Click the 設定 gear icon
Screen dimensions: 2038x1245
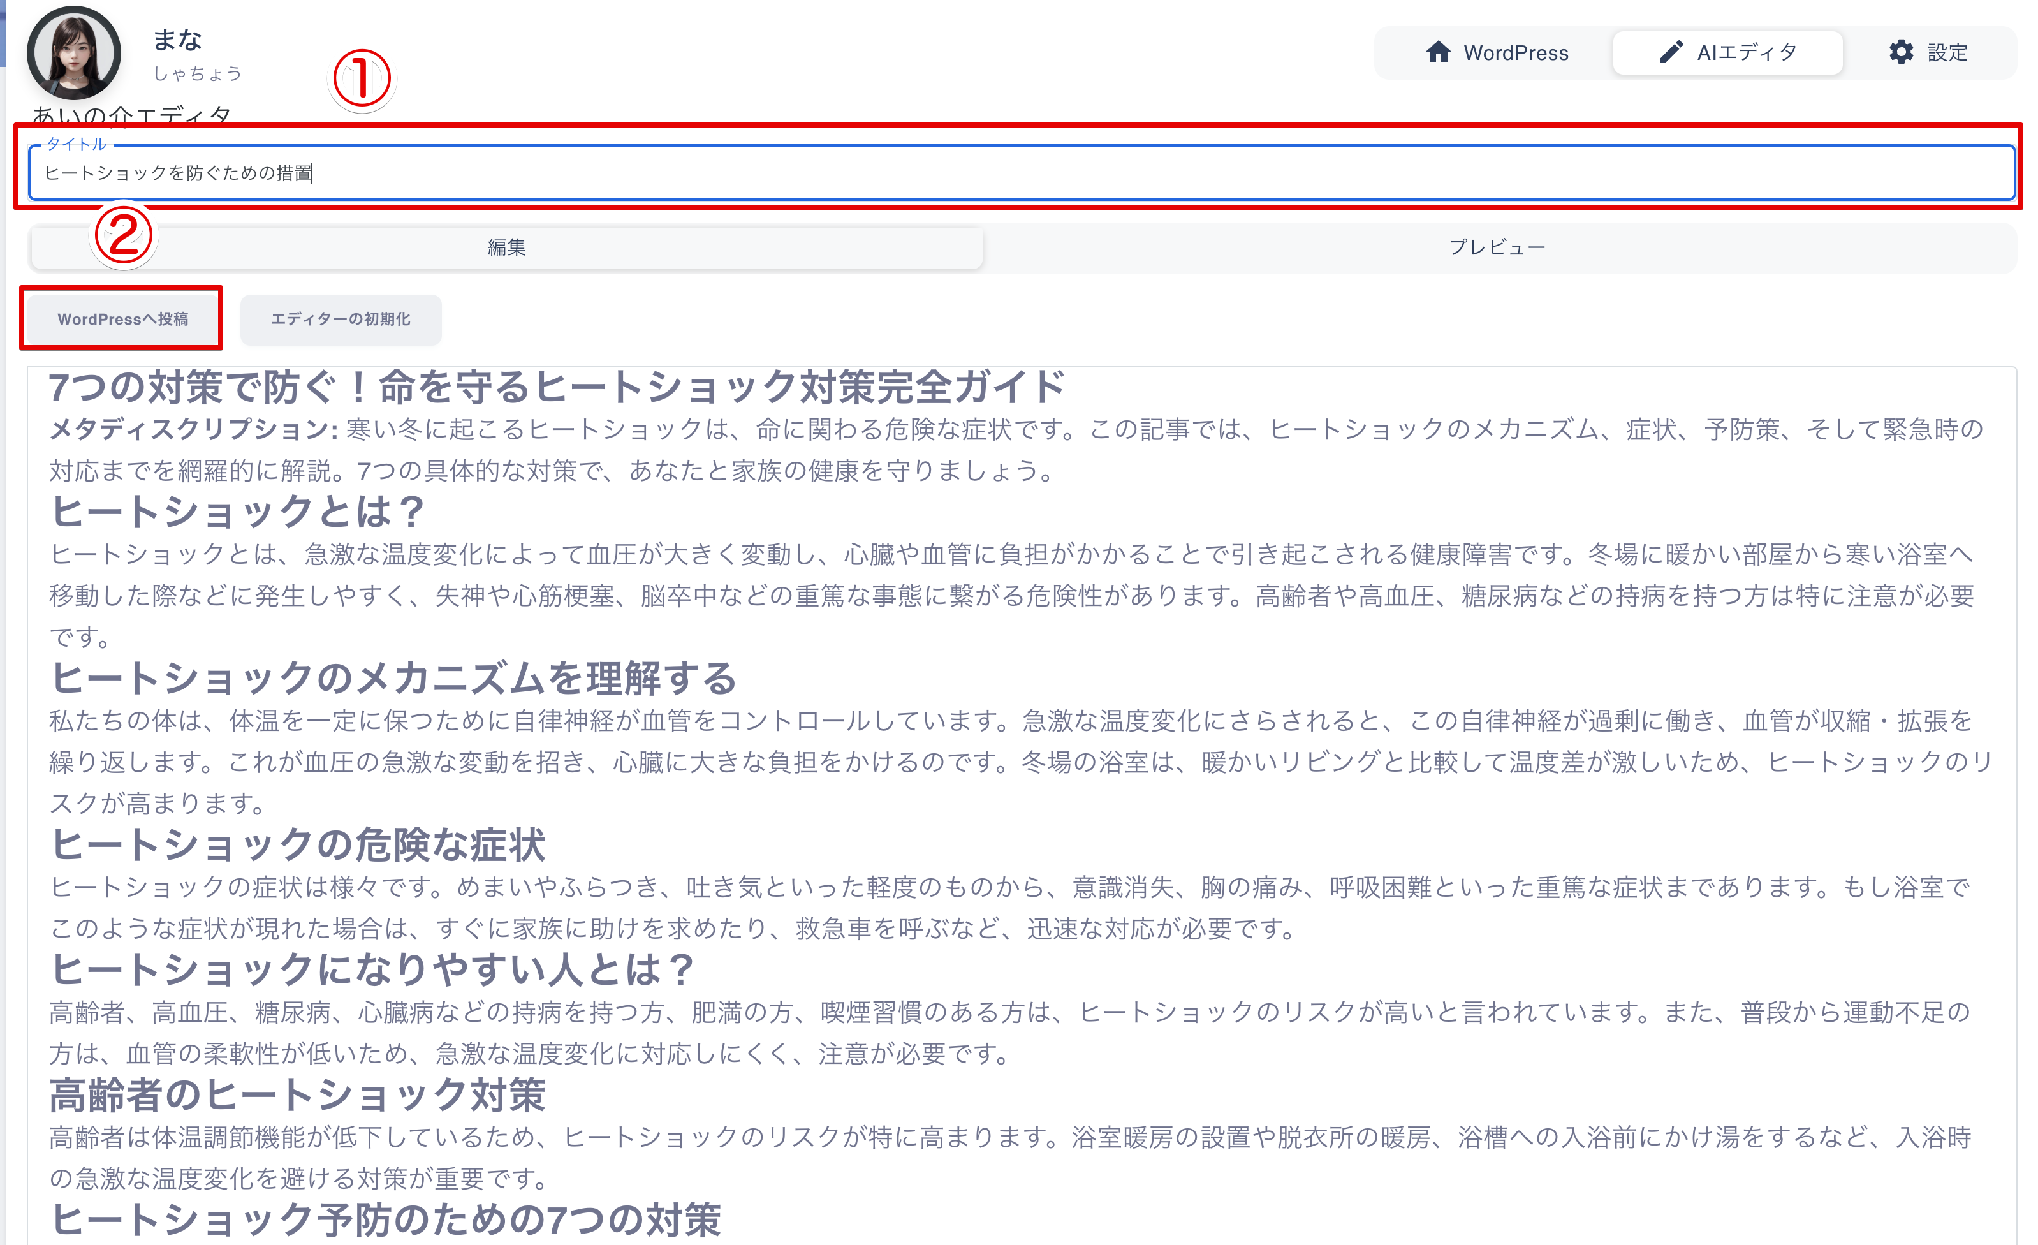[1901, 52]
